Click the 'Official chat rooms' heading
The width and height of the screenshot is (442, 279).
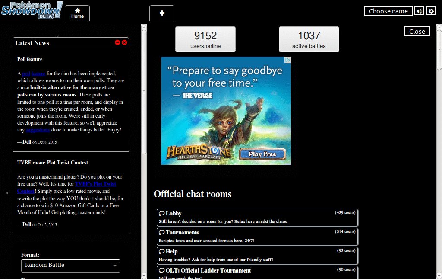click(x=193, y=194)
